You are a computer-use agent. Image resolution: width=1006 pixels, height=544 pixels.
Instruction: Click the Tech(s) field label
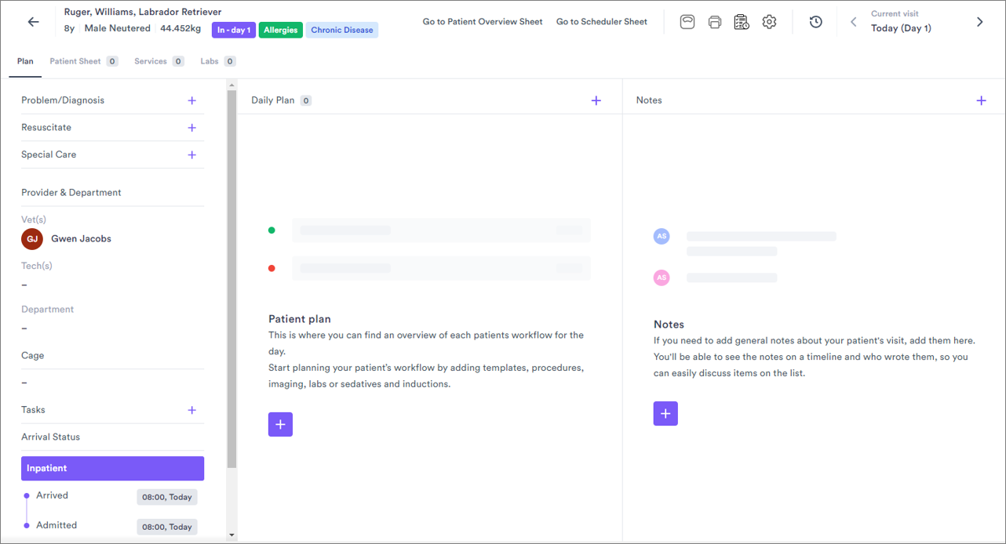(37, 266)
